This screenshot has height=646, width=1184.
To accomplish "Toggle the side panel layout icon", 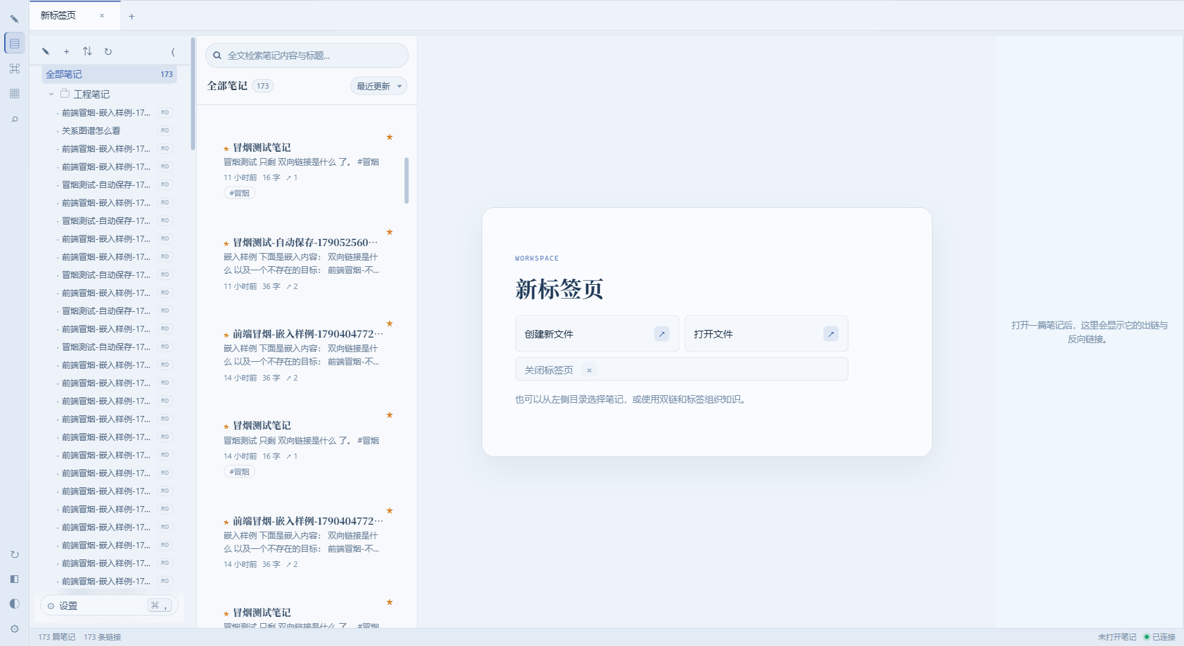I will (x=15, y=579).
